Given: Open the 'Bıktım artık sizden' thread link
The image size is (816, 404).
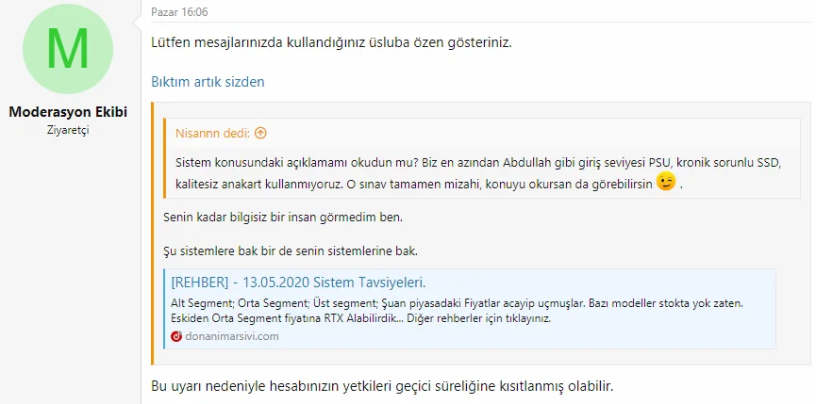Looking at the screenshot, I should [x=208, y=82].
